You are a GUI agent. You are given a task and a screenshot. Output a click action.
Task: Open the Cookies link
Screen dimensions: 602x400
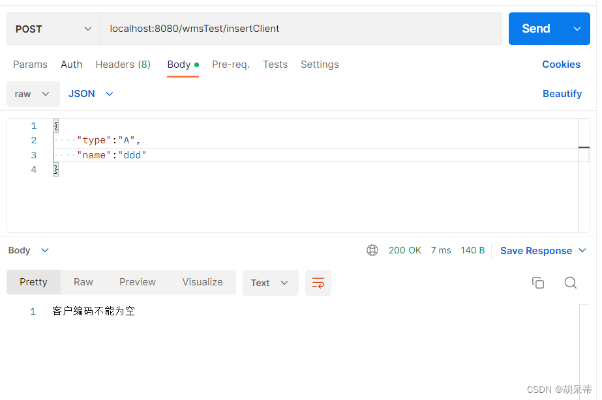point(561,64)
